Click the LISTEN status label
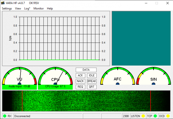The width and height of the screenshot is (173, 119). (x=135, y=116)
